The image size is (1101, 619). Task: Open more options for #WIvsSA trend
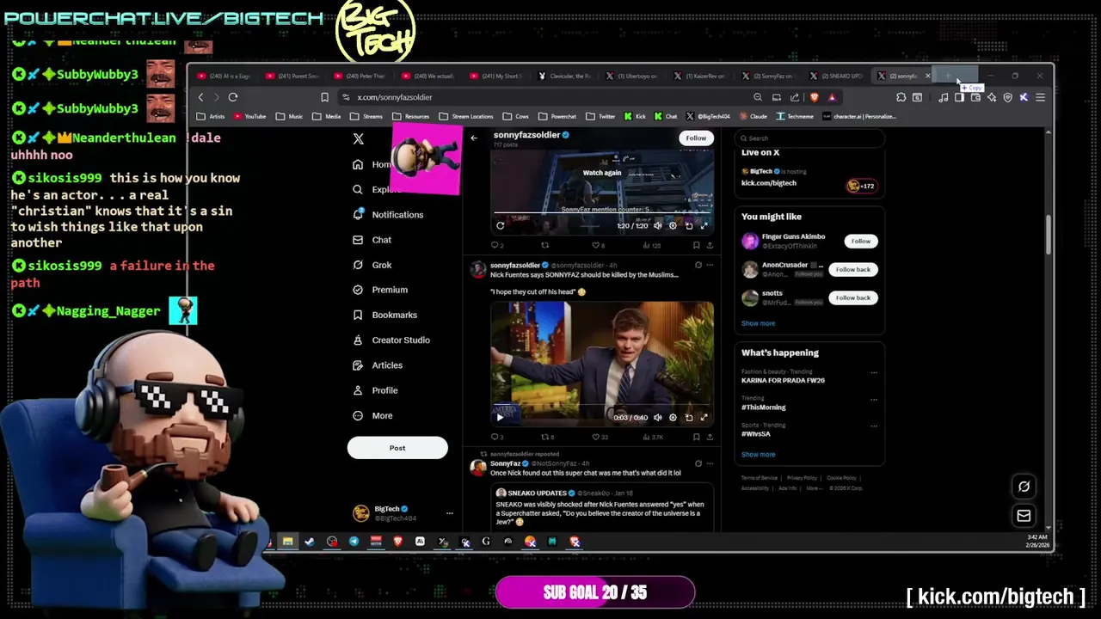pyautogui.click(x=874, y=426)
